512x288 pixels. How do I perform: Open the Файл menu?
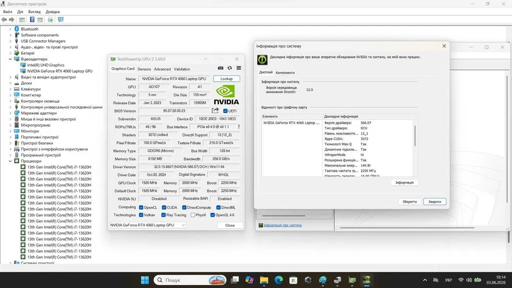(8, 12)
